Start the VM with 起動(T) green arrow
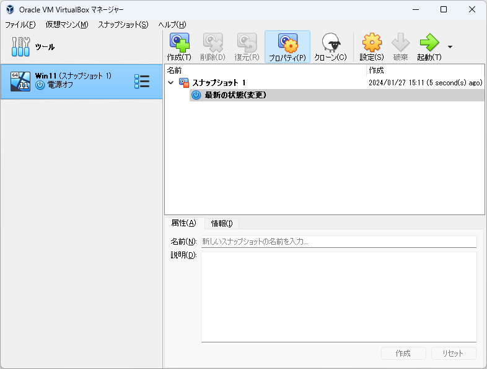The width and height of the screenshot is (487, 369). (429, 43)
